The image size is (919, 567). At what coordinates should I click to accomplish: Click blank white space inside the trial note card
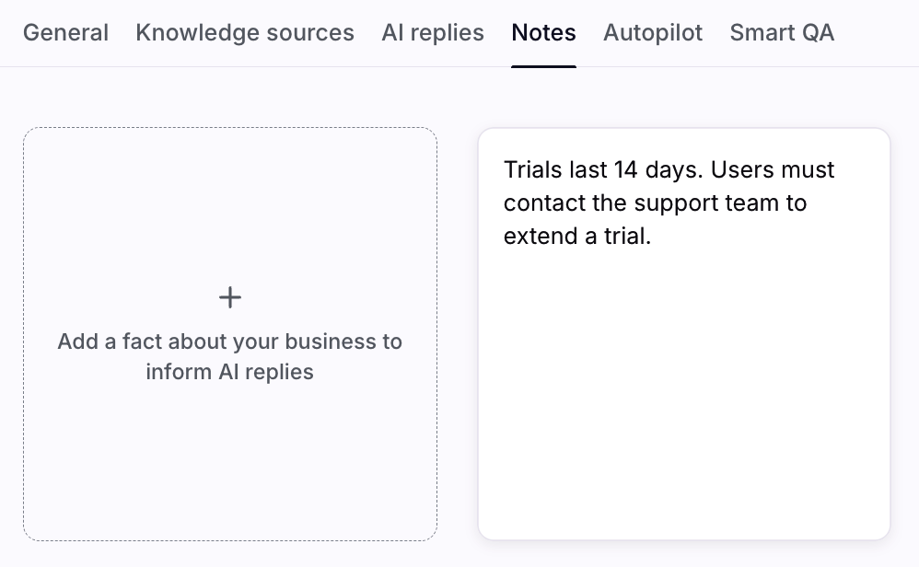(683, 396)
